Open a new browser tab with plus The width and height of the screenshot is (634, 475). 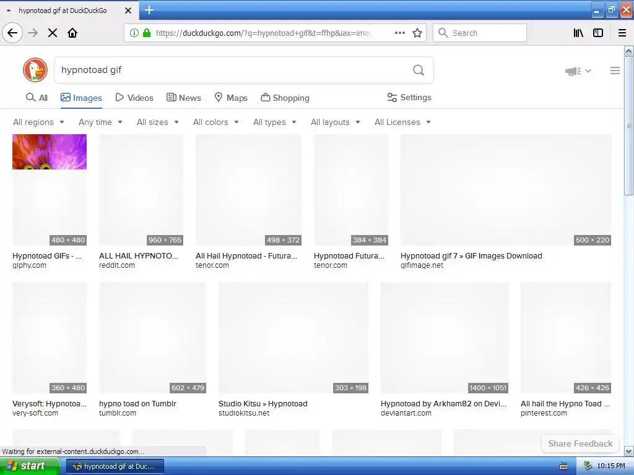click(149, 10)
